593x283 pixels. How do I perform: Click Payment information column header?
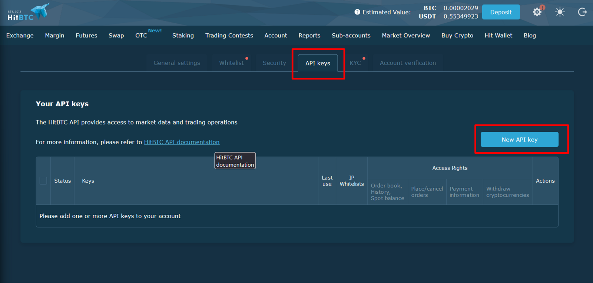464,192
